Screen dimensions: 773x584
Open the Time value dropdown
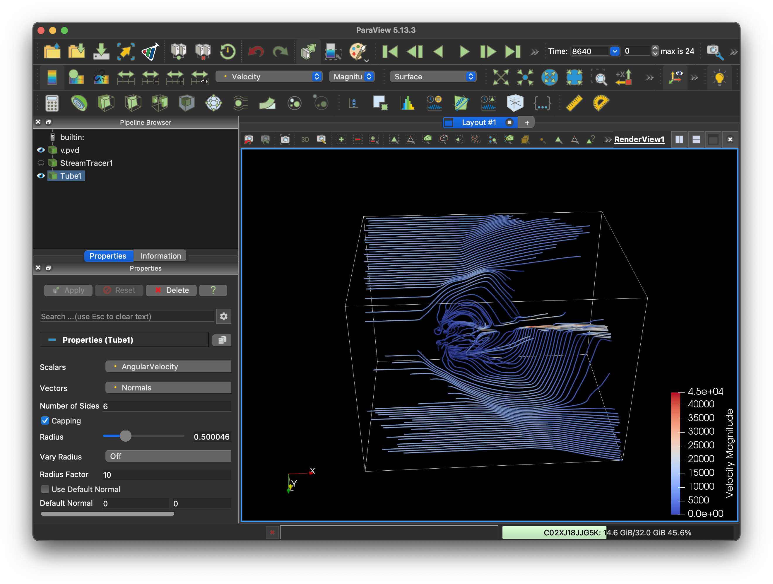pyautogui.click(x=615, y=51)
